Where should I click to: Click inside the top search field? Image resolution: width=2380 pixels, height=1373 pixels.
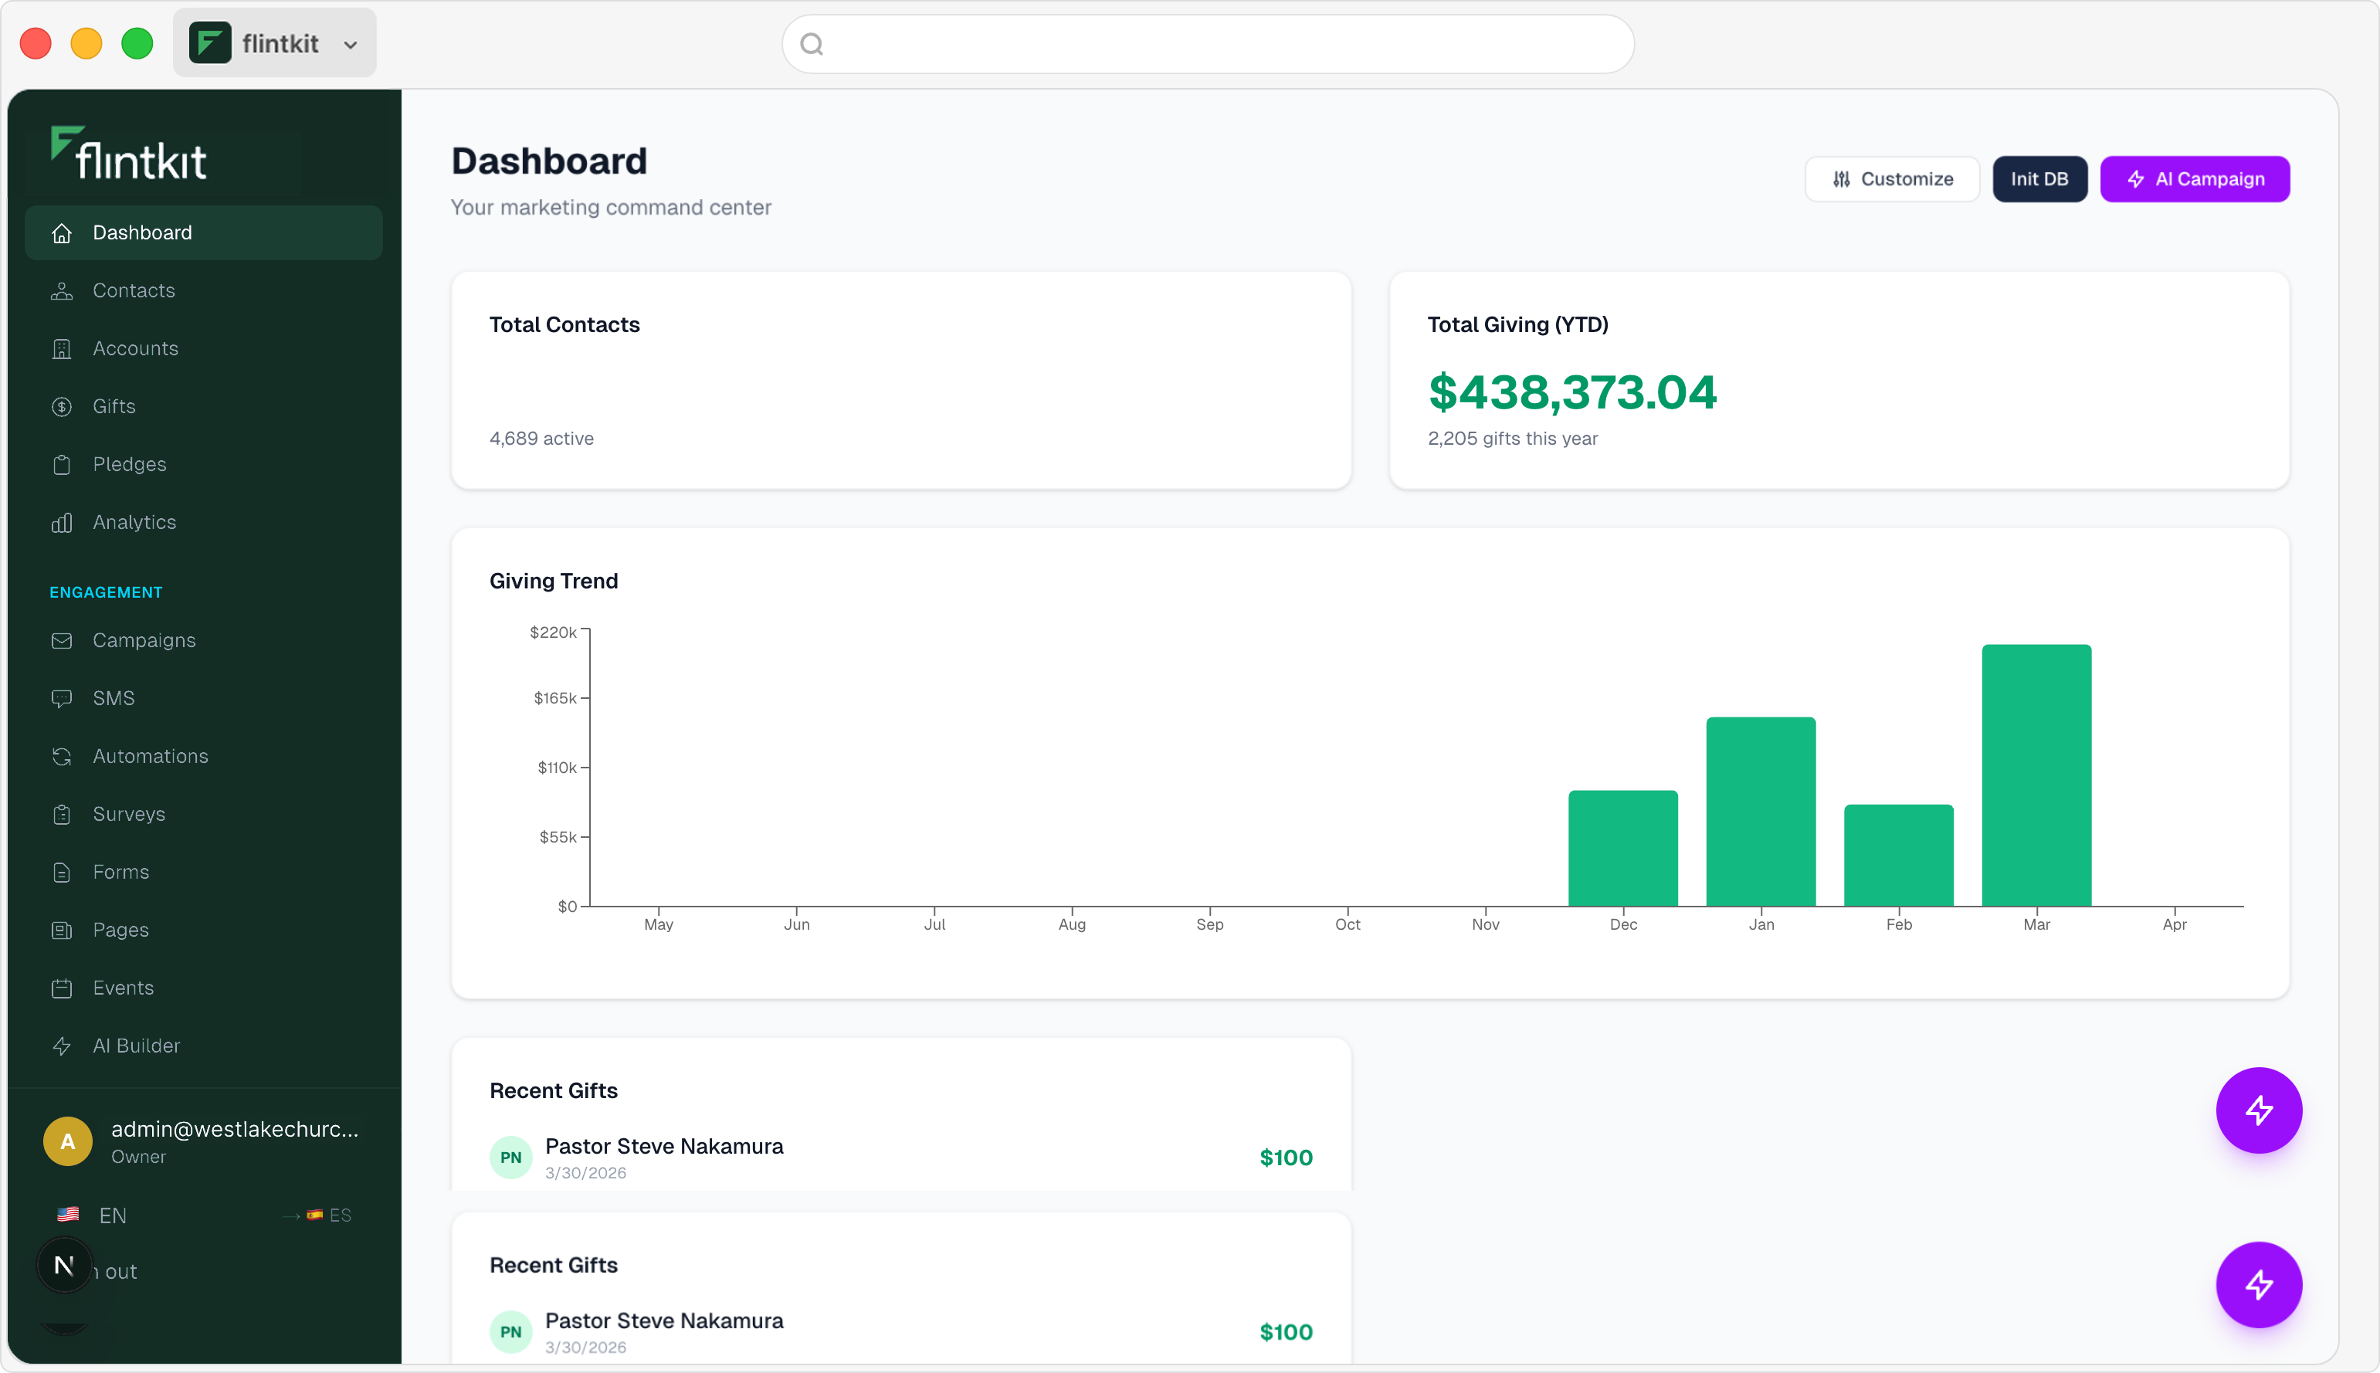[x=1207, y=44]
